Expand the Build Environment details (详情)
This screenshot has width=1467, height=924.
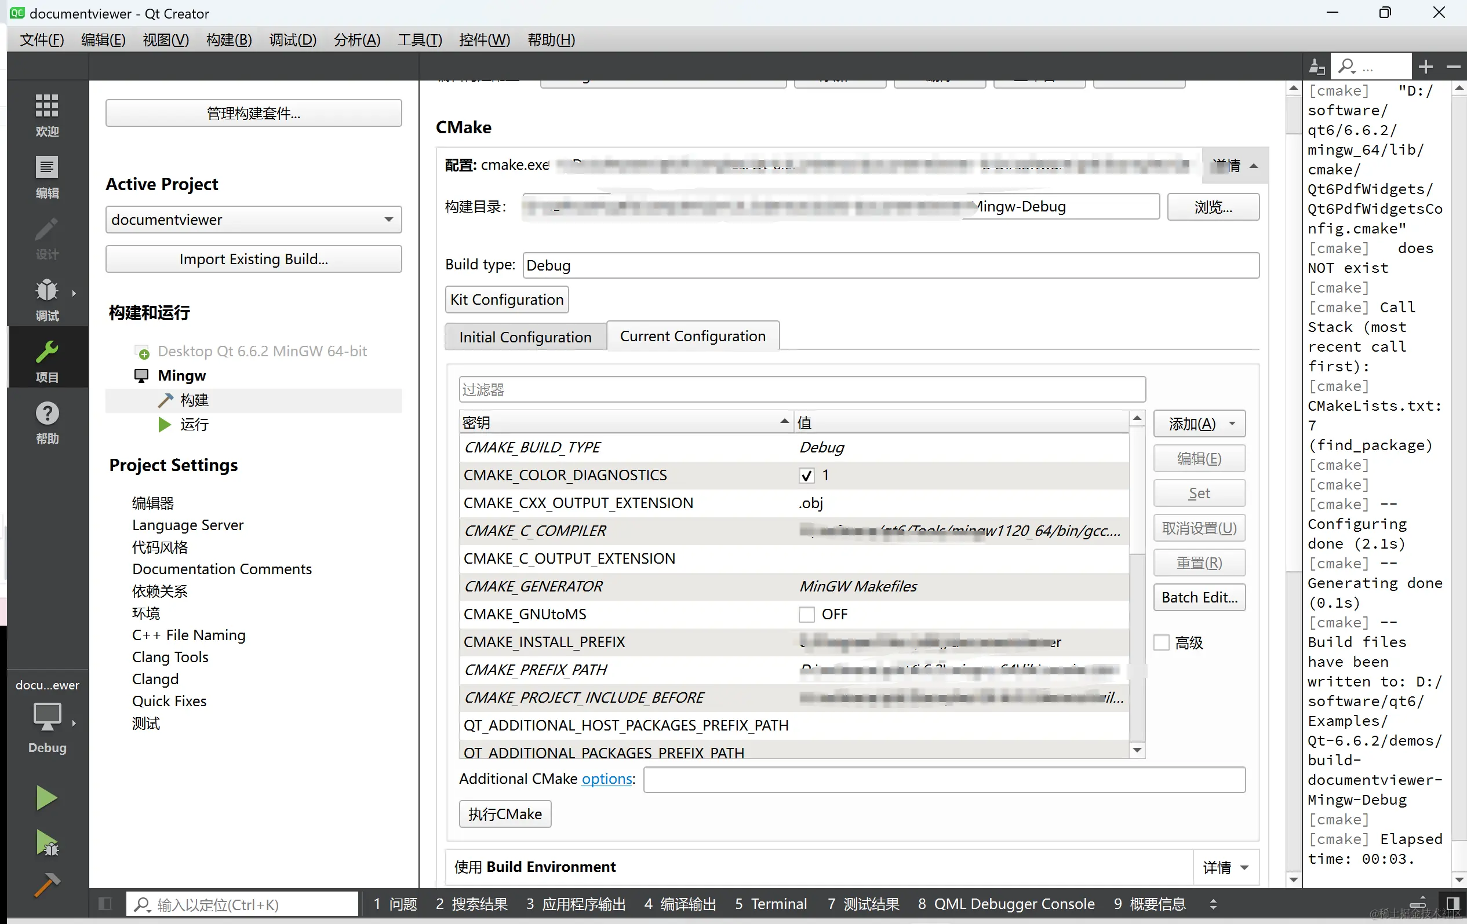(x=1226, y=867)
